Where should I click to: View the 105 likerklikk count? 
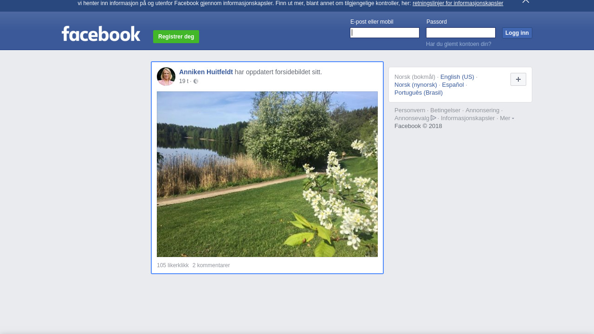[173, 265]
